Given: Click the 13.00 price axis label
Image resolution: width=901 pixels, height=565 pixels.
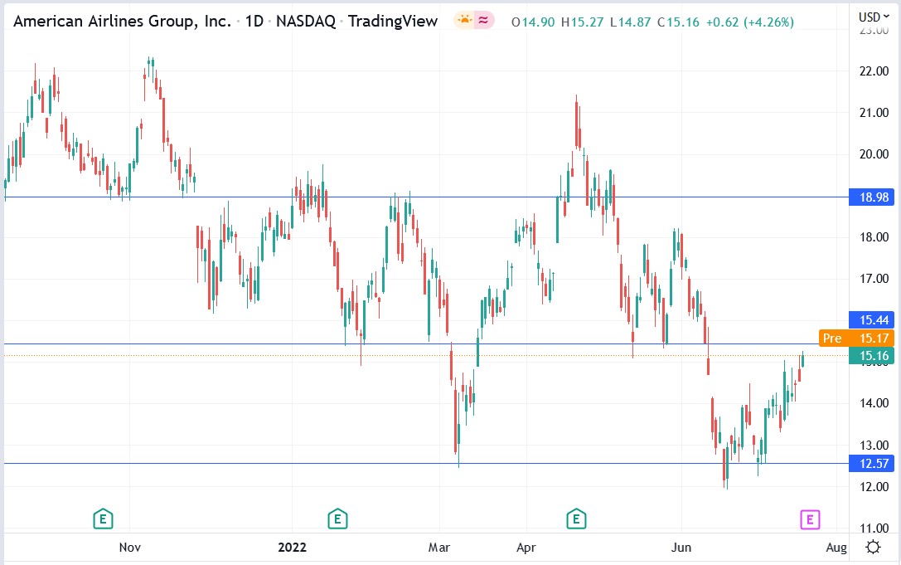Looking at the screenshot, I should [874, 445].
